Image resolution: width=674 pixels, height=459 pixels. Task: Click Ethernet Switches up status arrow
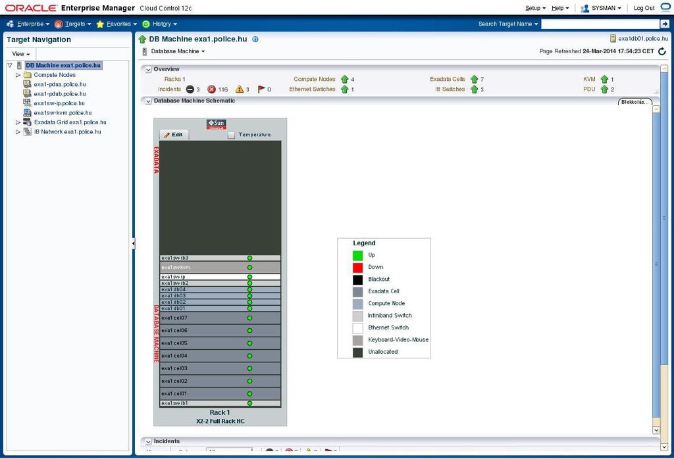pyautogui.click(x=344, y=89)
